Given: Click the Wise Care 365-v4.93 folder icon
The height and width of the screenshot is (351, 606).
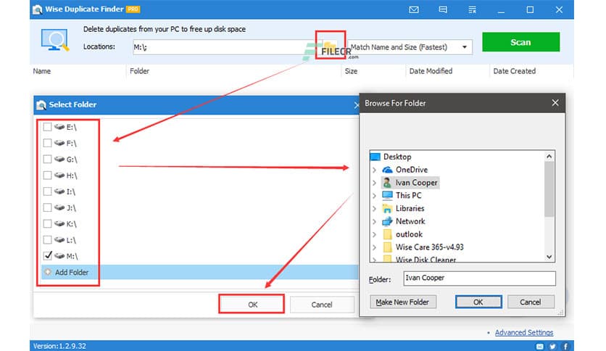Looking at the screenshot, I should (387, 247).
